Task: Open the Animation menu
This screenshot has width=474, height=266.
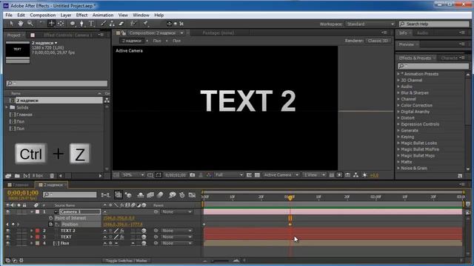Action: 103,15
